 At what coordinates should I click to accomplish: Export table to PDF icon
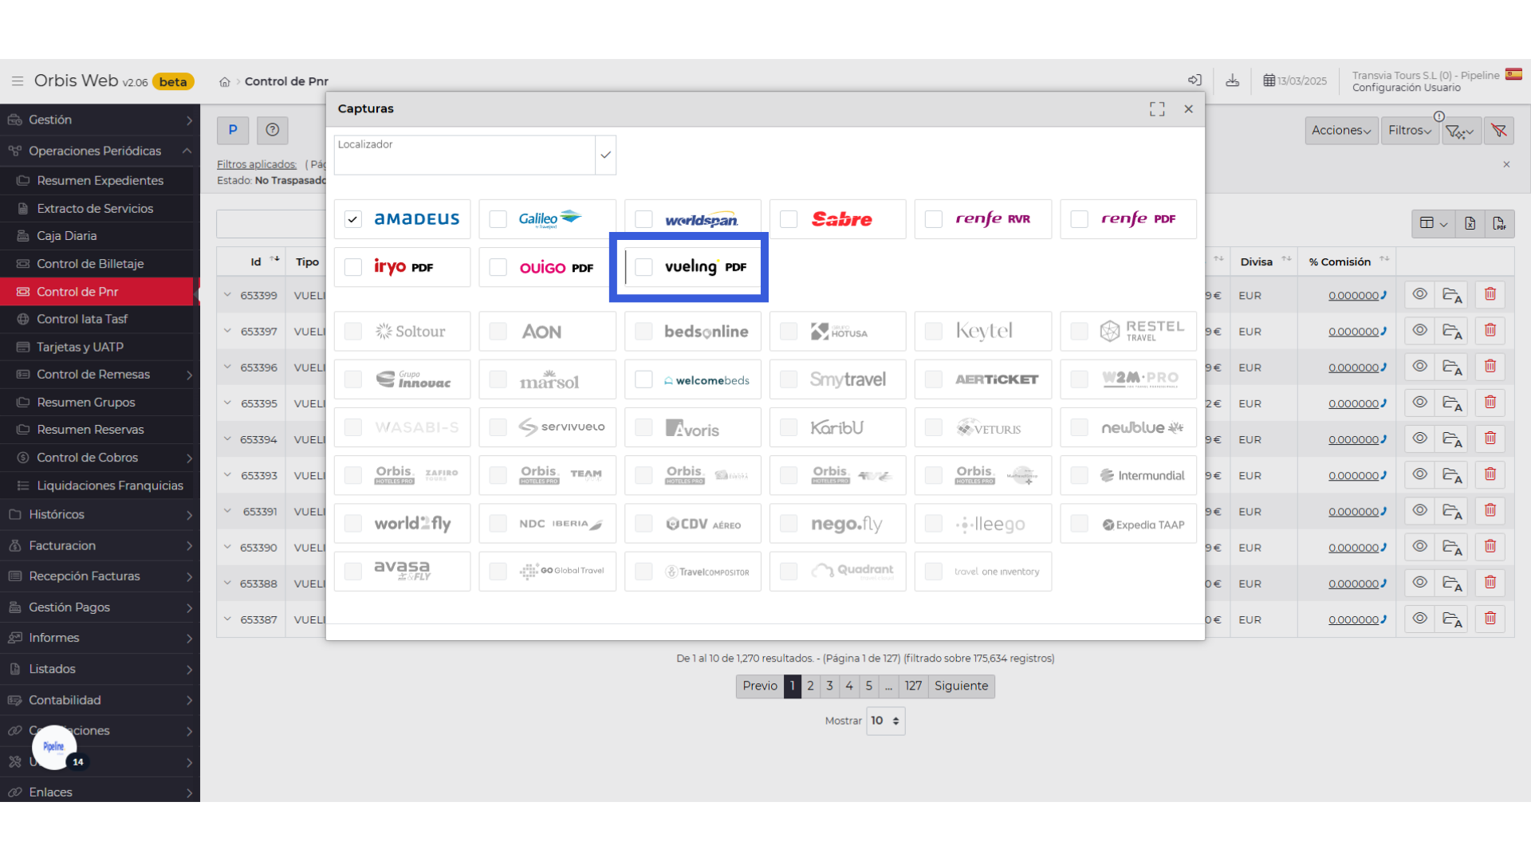click(x=1499, y=223)
